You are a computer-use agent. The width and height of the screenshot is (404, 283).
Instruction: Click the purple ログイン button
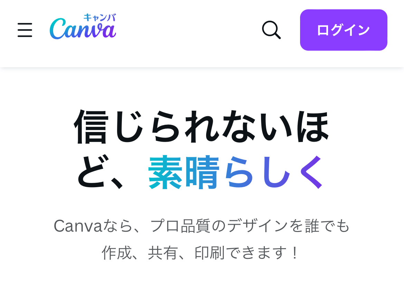point(344,30)
